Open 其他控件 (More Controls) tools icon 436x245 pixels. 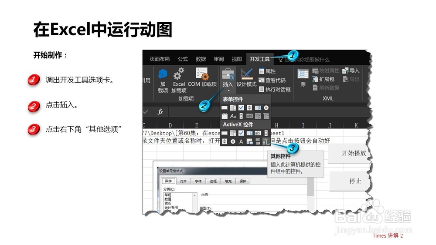point(266,141)
